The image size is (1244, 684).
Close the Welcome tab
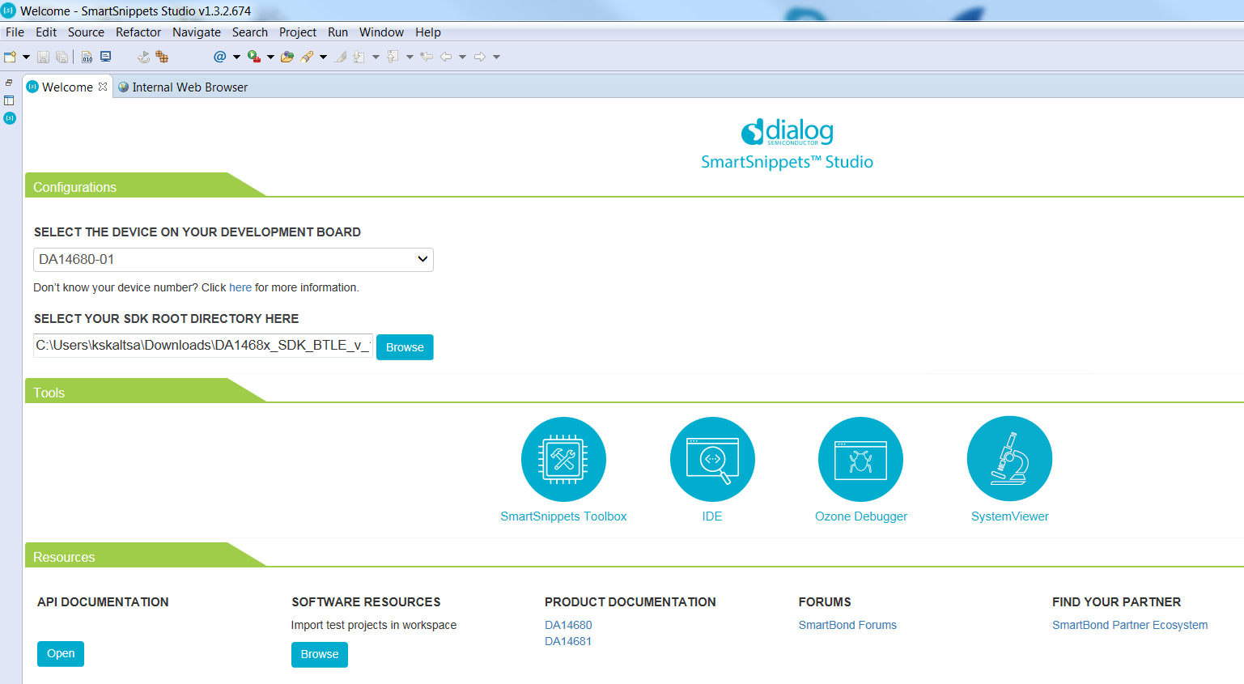103,87
